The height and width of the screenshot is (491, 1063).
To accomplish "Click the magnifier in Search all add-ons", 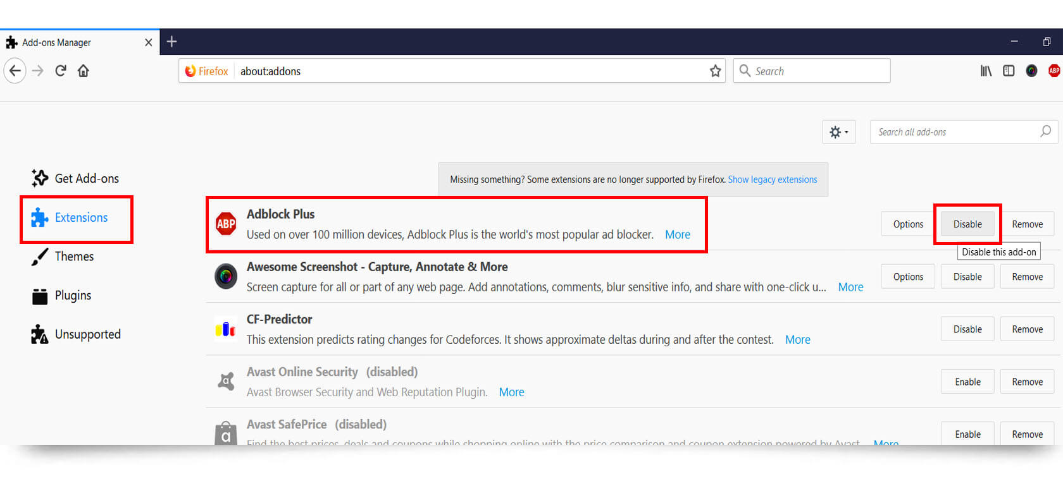I will tap(1045, 131).
